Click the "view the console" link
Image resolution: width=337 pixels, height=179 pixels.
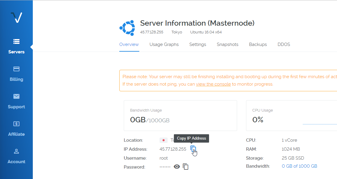(213, 84)
